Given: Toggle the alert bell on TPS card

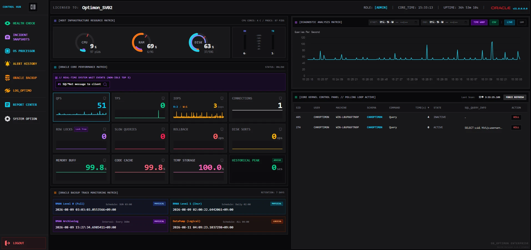Looking at the screenshot, I should click(x=163, y=98).
